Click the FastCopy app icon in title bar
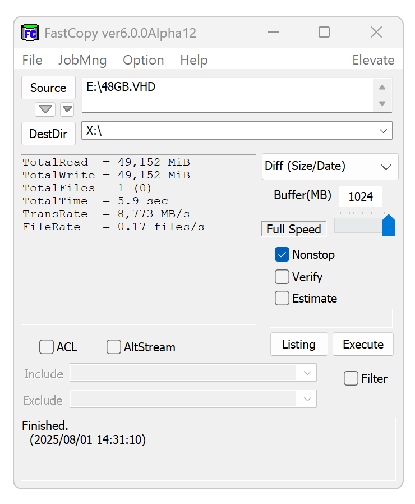 click(x=30, y=33)
